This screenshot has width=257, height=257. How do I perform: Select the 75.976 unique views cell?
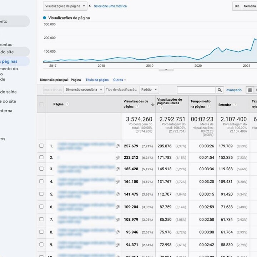click(166, 232)
